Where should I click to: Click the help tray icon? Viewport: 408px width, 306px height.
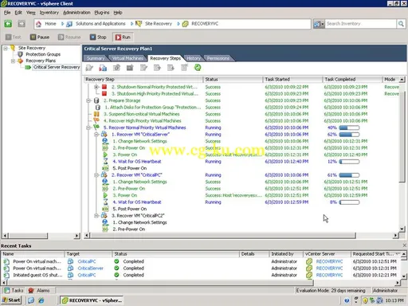(347, 300)
